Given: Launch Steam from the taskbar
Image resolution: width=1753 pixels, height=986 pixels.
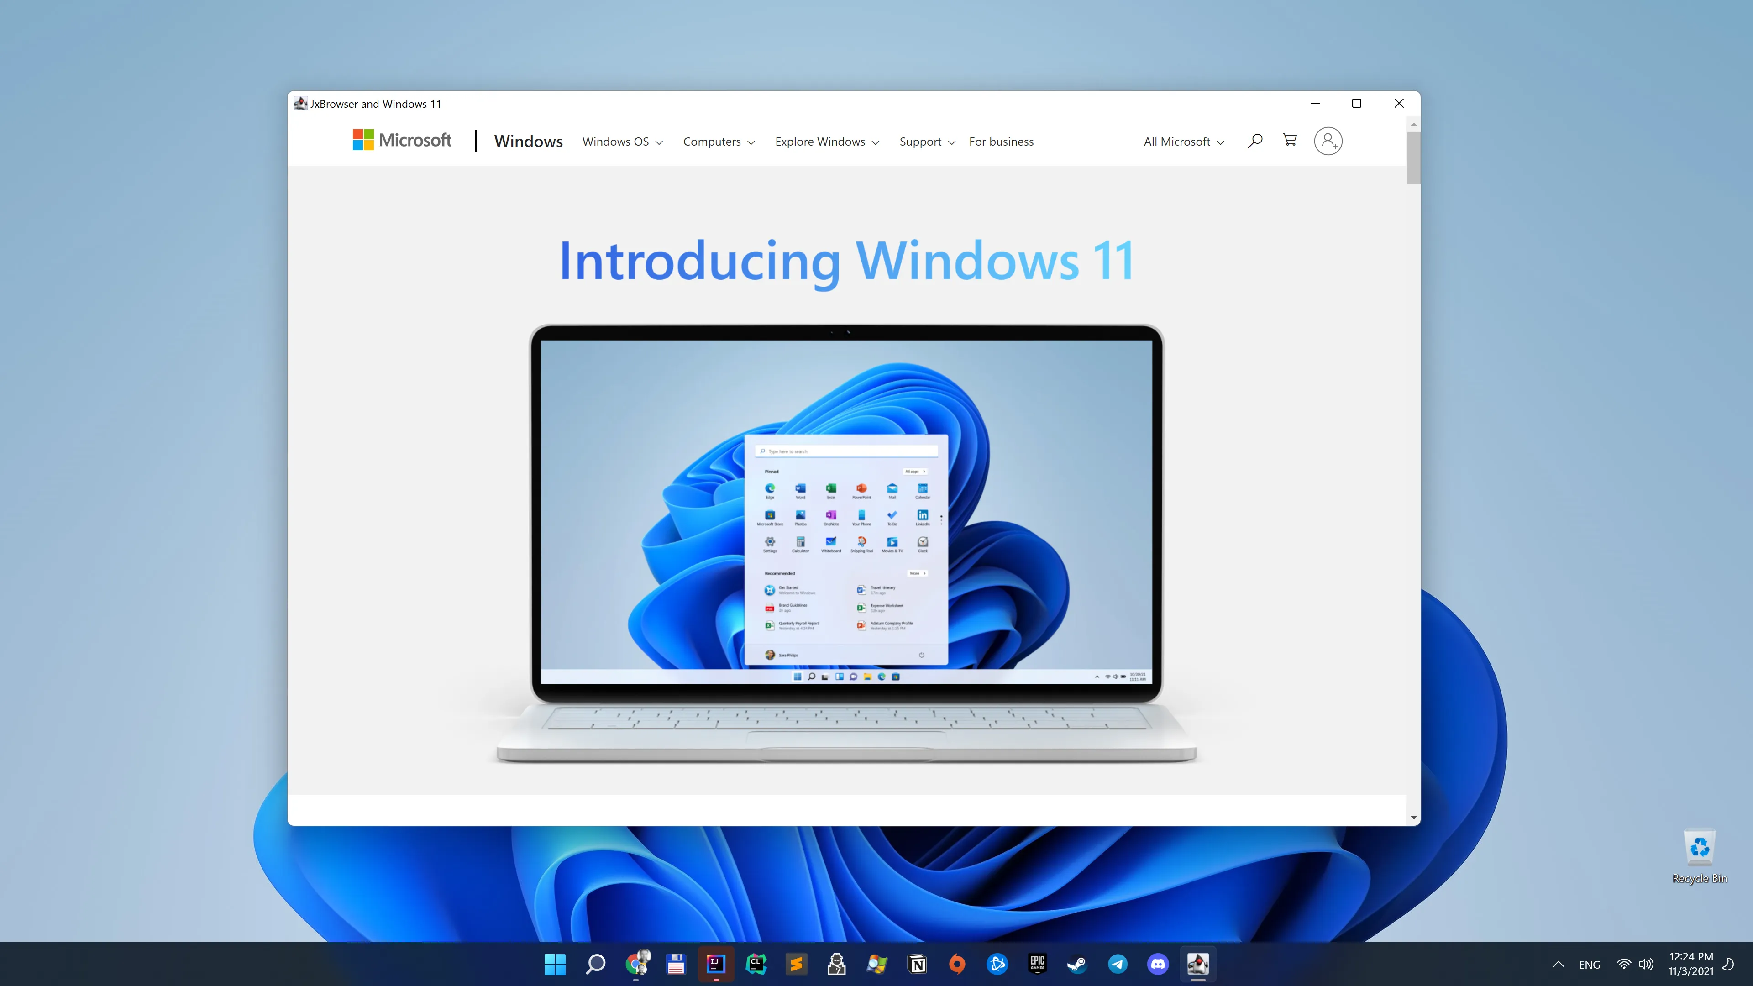Looking at the screenshot, I should [1077, 964].
